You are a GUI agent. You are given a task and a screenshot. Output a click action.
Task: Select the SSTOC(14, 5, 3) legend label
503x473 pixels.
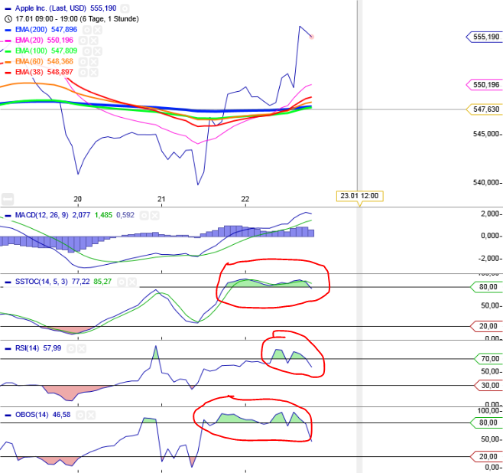41,282
